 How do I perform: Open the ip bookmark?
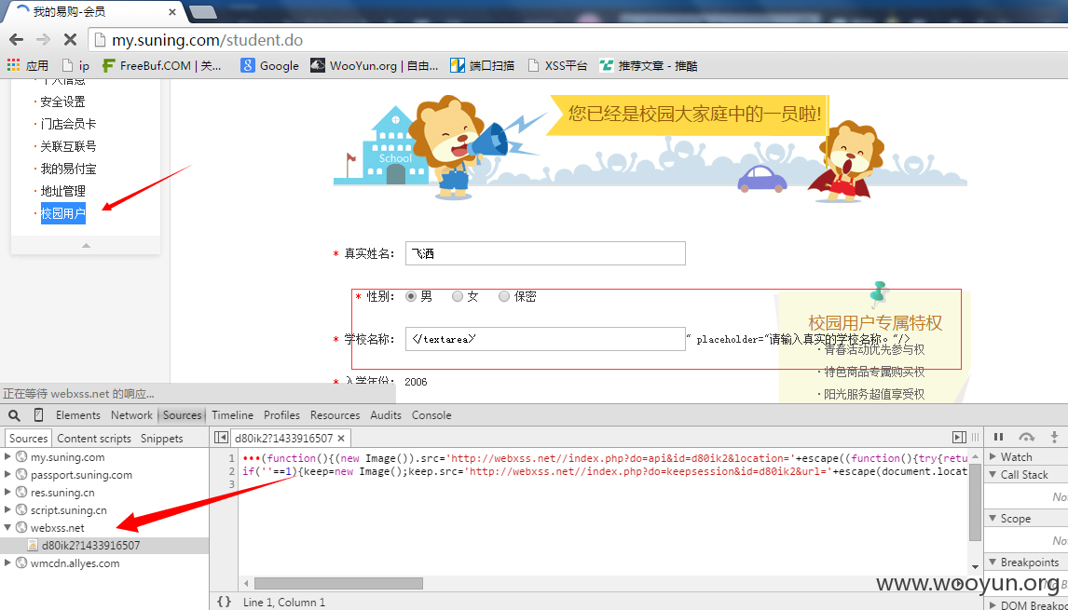point(75,65)
